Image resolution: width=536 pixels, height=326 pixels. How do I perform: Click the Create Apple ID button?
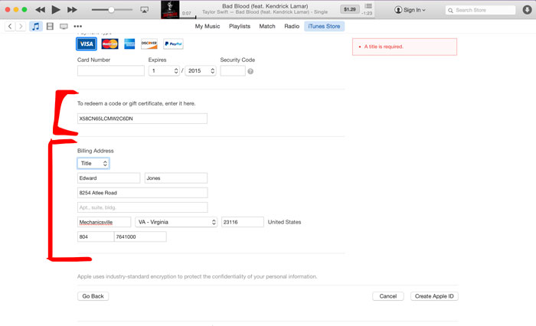(434, 296)
